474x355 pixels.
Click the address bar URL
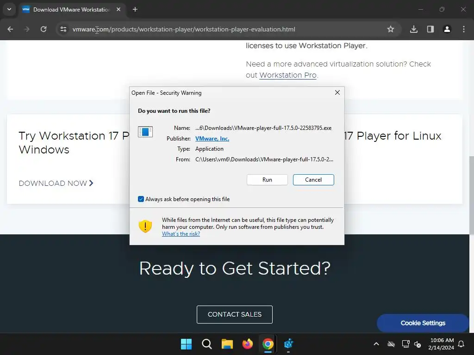tap(184, 29)
